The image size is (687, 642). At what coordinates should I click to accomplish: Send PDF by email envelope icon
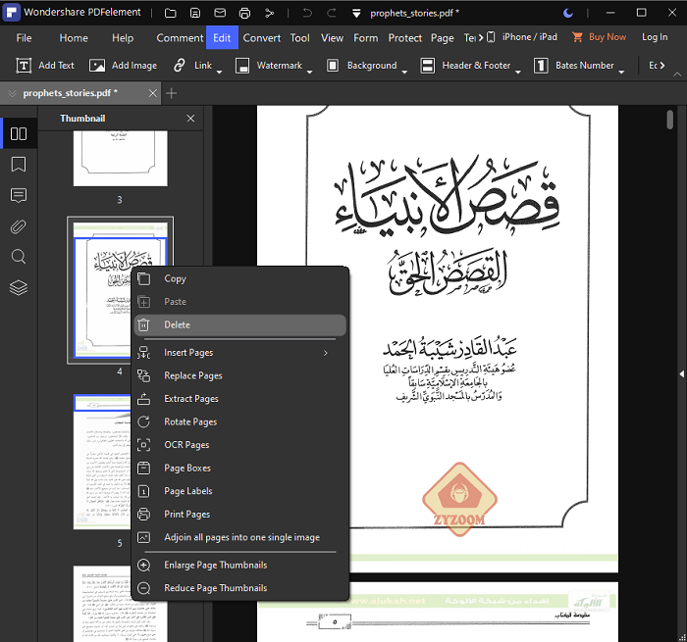click(220, 13)
